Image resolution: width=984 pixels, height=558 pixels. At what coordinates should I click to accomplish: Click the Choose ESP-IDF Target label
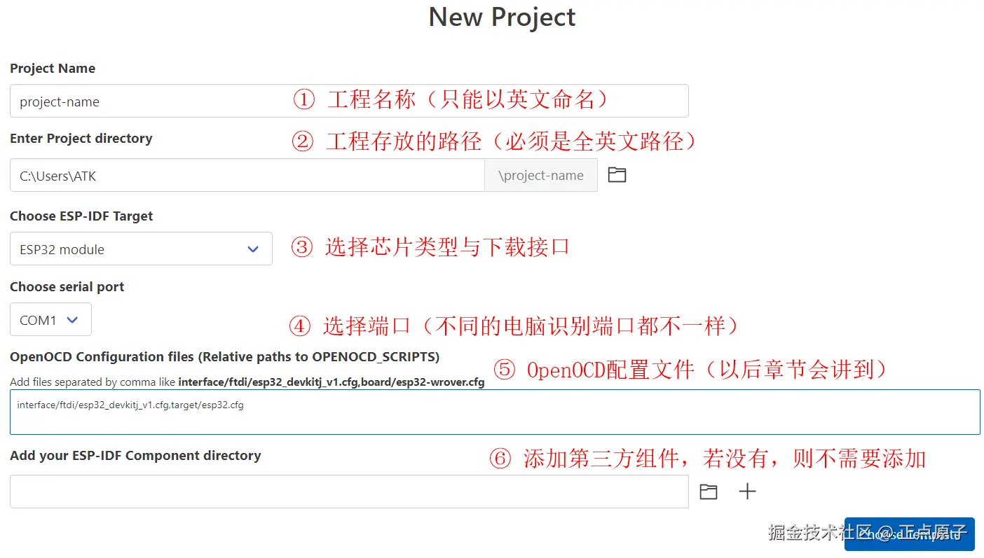pyautogui.click(x=81, y=216)
